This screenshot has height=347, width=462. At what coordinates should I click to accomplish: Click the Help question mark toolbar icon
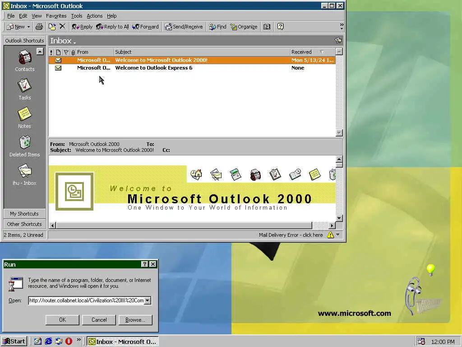click(281, 27)
